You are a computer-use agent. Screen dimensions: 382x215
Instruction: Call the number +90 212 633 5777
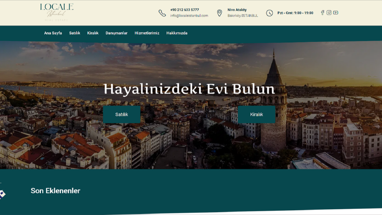[x=184, y=10]
